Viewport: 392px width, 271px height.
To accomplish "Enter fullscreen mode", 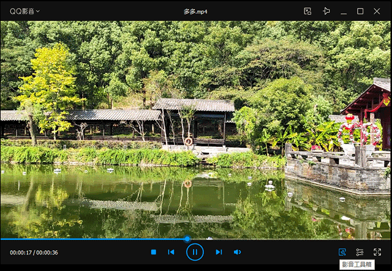I will tap(377, 252).
